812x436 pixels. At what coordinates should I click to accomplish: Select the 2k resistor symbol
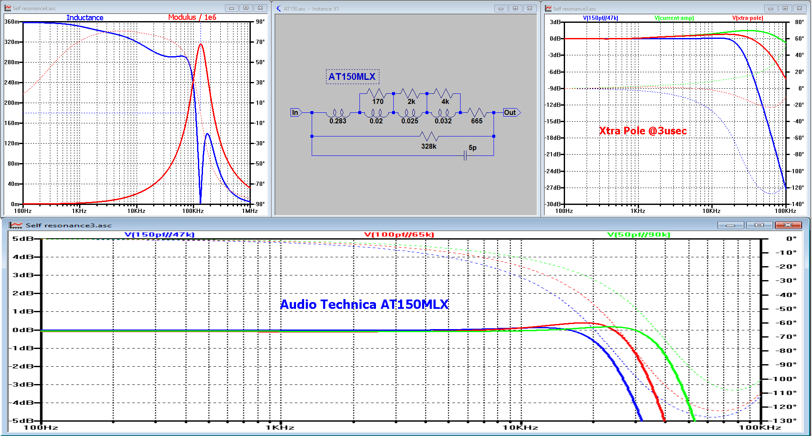[x=410, y=93]
